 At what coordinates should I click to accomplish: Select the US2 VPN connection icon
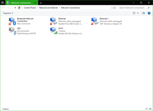coord(12,31)
